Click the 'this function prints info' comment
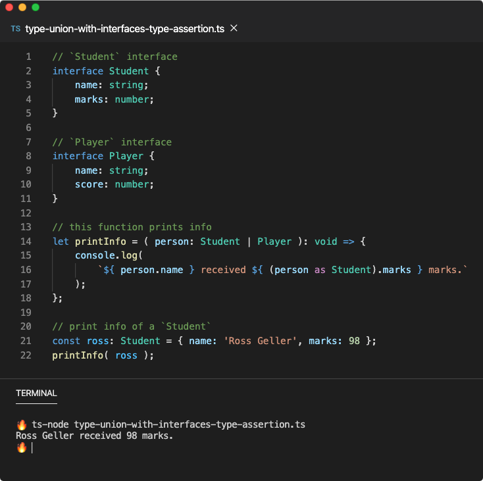The height and width of the screenshot is (481, 483). (132, 227)
